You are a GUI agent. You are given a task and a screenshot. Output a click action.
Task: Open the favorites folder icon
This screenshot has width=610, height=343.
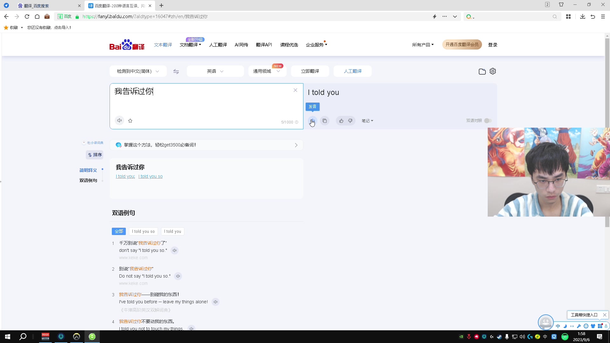[482, 71]
